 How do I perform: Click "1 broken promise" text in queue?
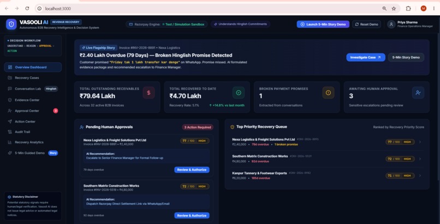click(286, 144)
